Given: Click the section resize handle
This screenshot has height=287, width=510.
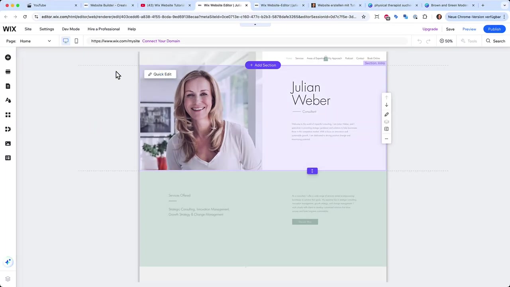Looking at the screenshot, I should pyautogui.click(x=312, y=171).
